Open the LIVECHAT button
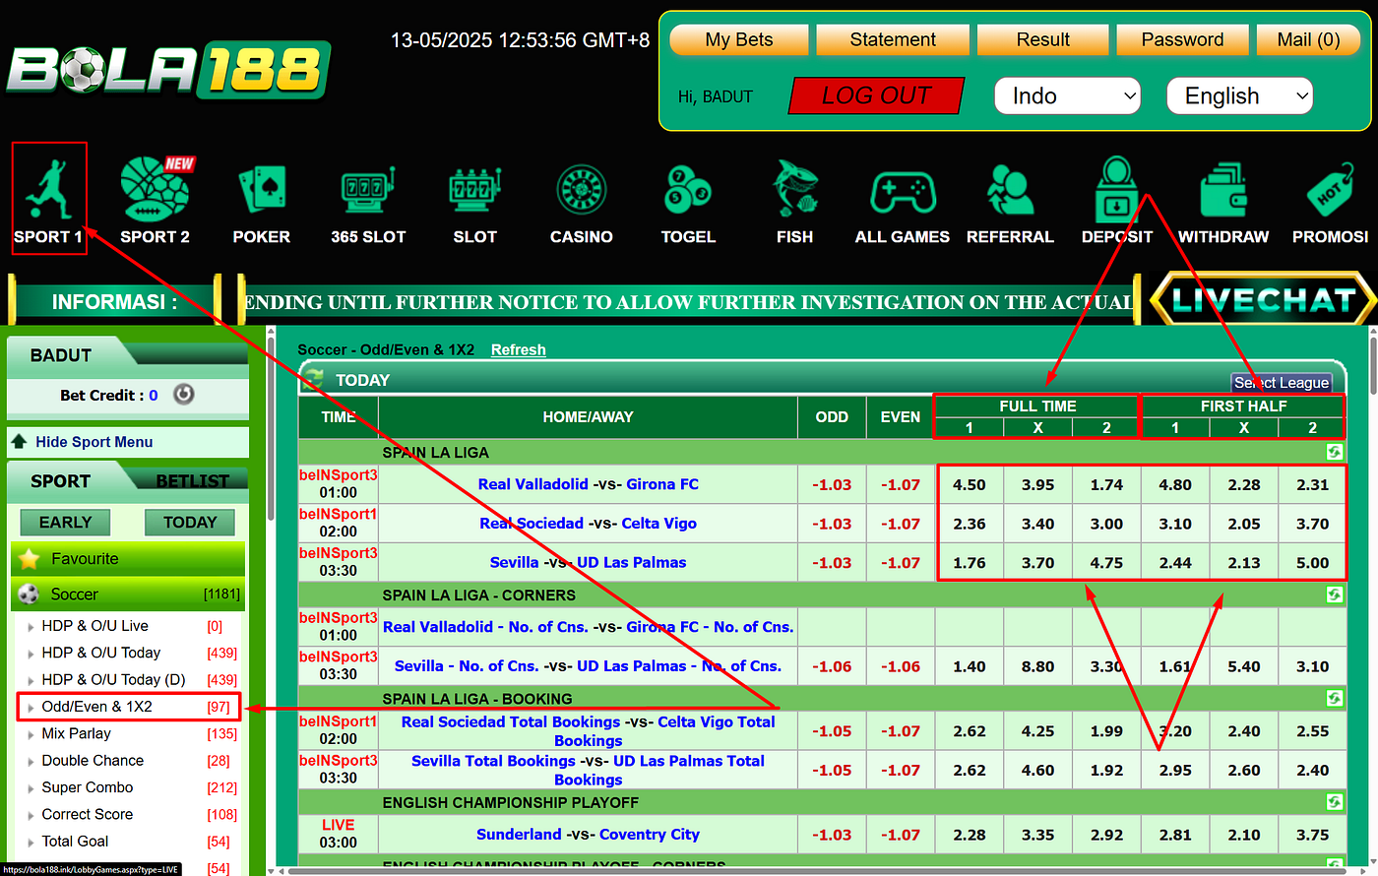This screenshot has width=1378, height=876. pyautogui.click(x=1264, y=300)
